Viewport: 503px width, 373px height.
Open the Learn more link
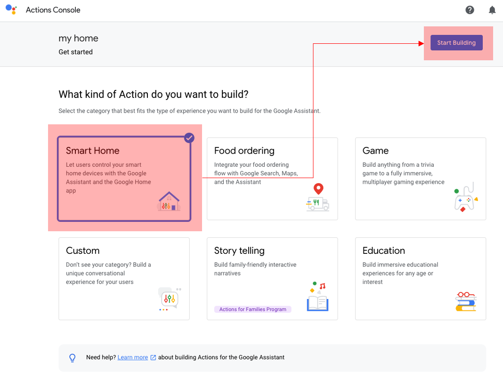click(132, 357)
